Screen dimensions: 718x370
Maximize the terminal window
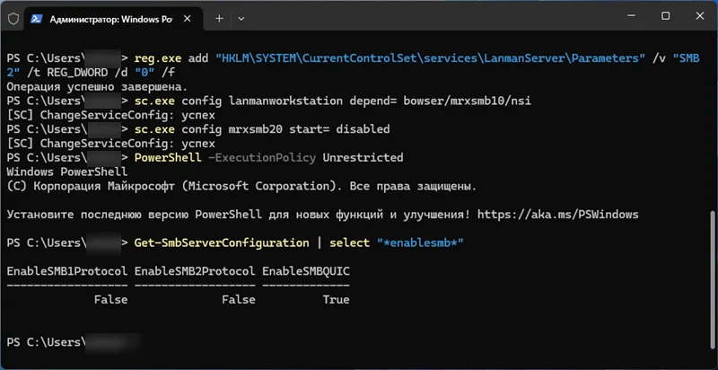[x=666, y=16]
